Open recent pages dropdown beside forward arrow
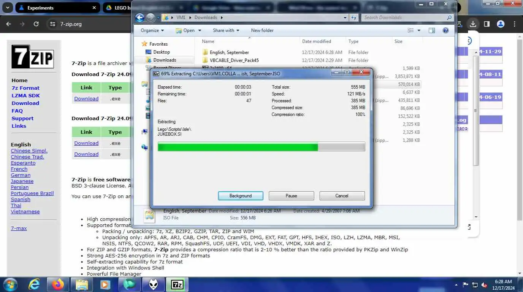Viewport: 523px width, 292px height. click(x=158, y=17)
